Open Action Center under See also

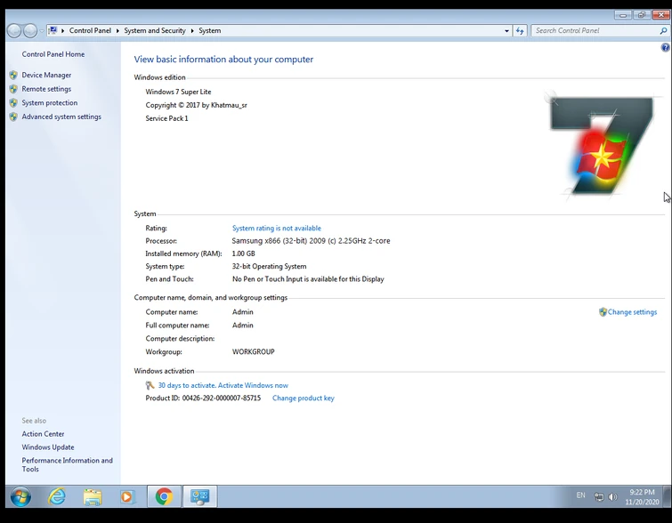pos(43,434)
